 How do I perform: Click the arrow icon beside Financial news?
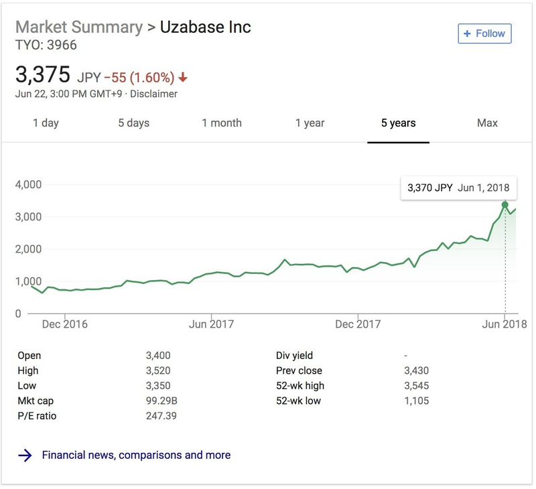(x=25, y=456)
